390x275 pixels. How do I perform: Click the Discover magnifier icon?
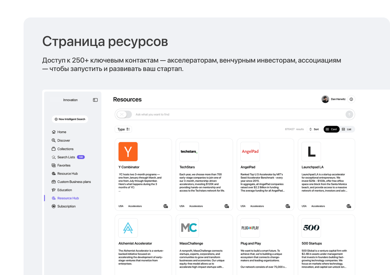(x=54, y=140)
